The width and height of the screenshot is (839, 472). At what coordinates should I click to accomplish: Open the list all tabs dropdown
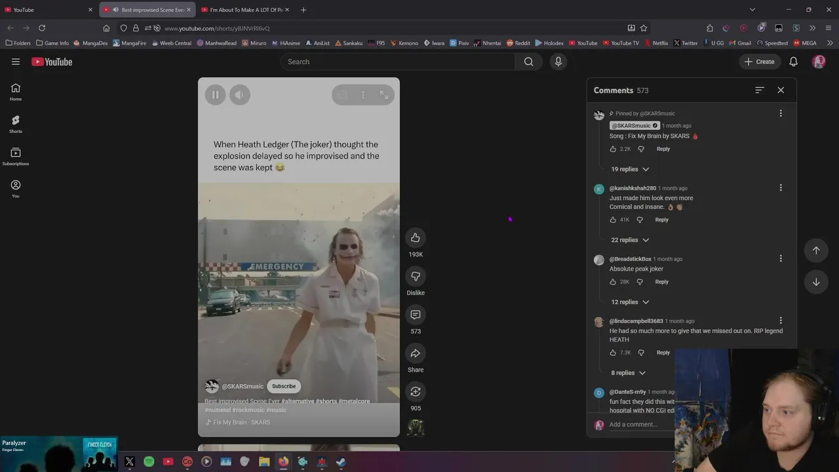tap(752, 10)
